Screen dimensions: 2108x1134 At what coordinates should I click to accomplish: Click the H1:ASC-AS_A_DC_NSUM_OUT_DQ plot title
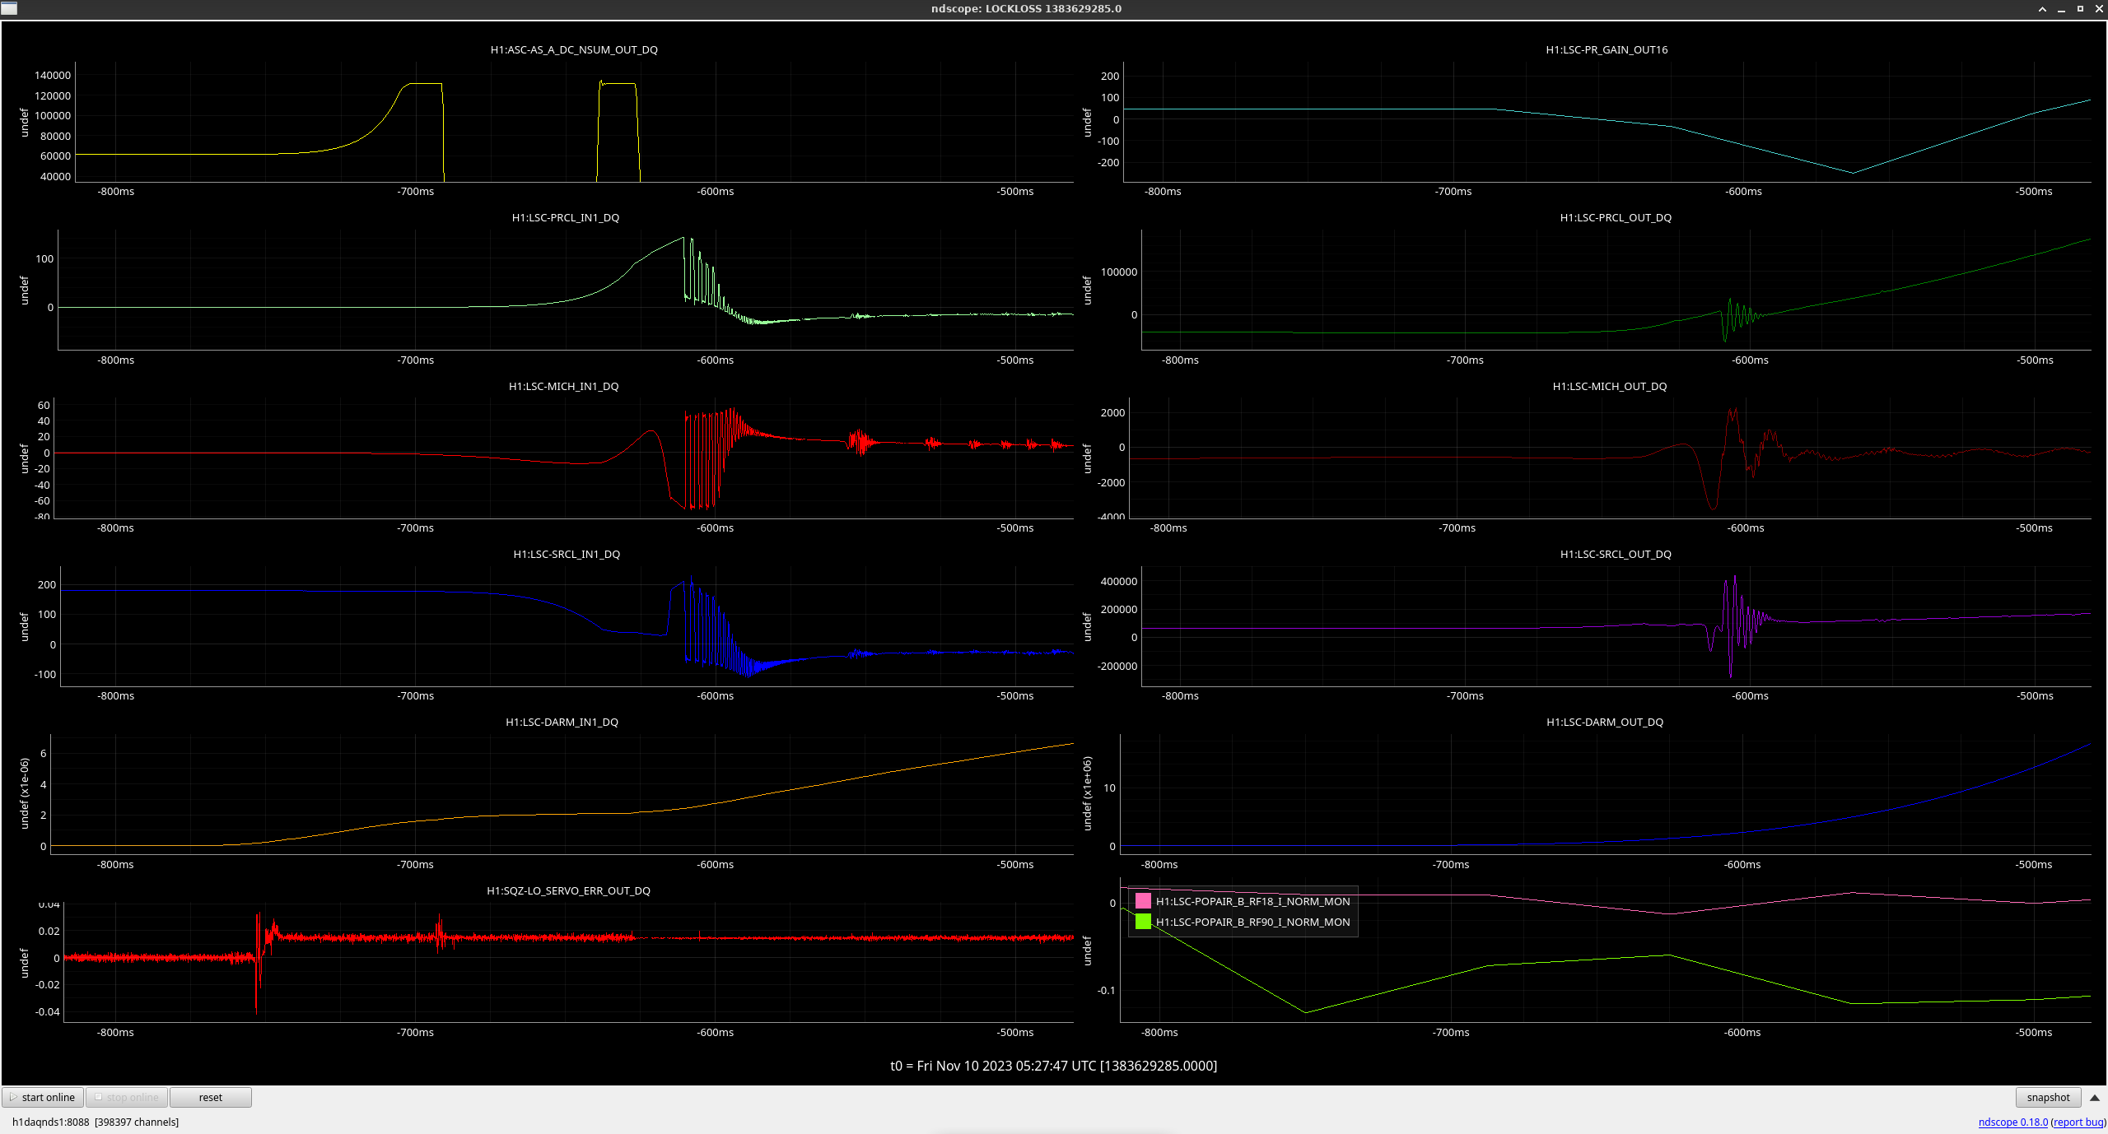[574, 49]
